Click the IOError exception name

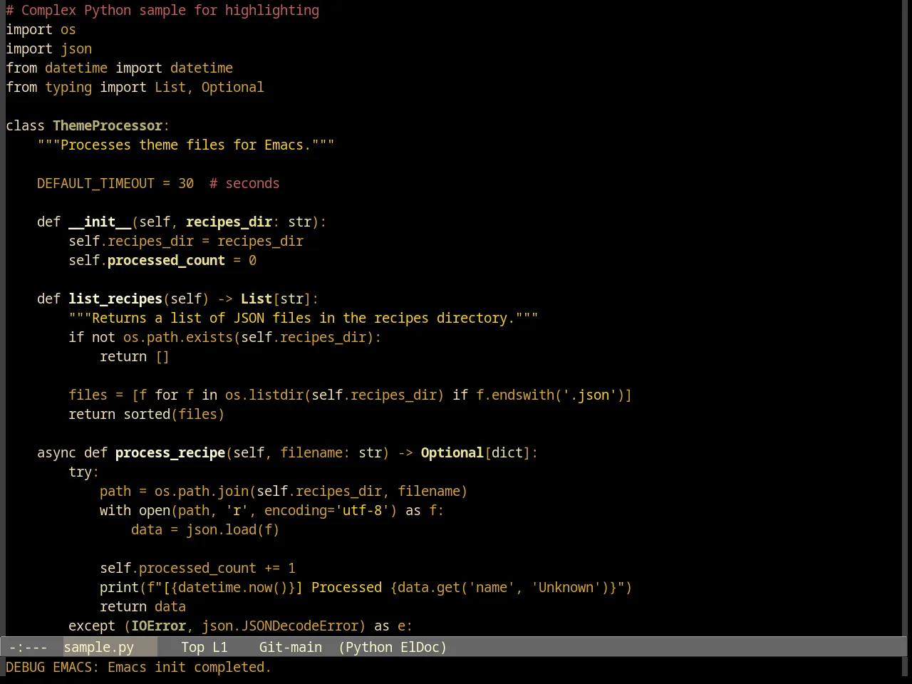pos(158,626)
